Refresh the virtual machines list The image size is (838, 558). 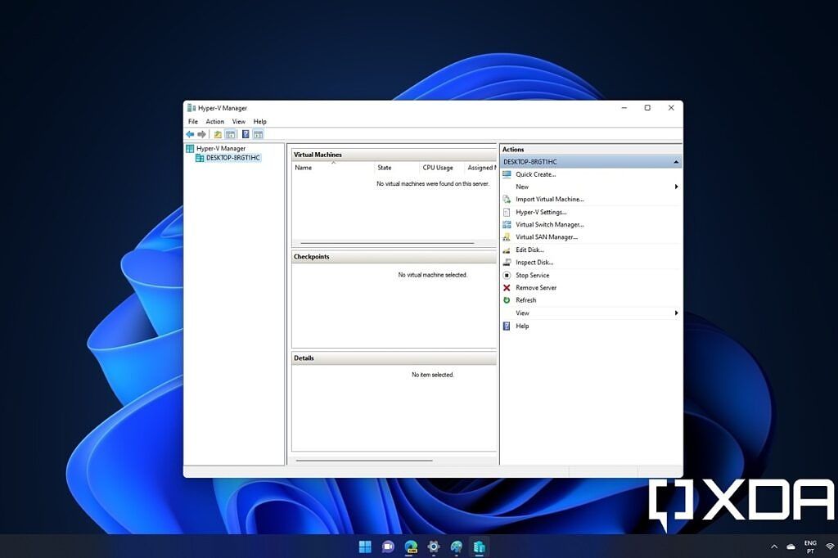pyautogui.click(x=525, y=300)
